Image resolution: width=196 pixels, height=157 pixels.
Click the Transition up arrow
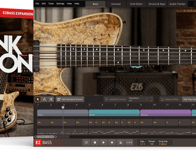click(x=151, y=98)
